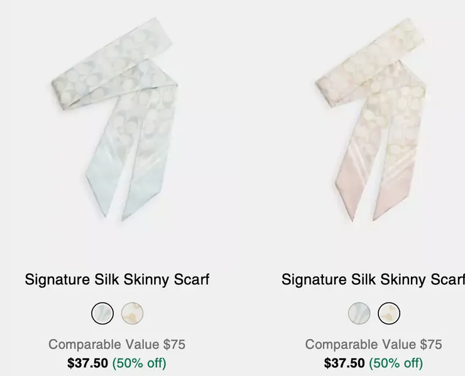Click the right product's $37.50 price
Image resolution: width=465 pixels, height=376 pixels.
click(x=344, y=363)
